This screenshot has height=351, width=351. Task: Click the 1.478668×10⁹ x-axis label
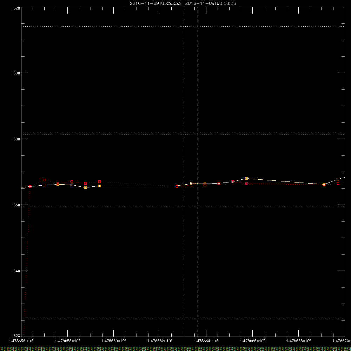(x=299, y=341)
